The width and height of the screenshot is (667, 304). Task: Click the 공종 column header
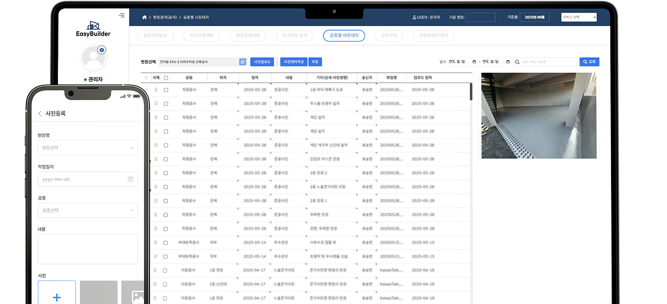(x=189, y=78)
